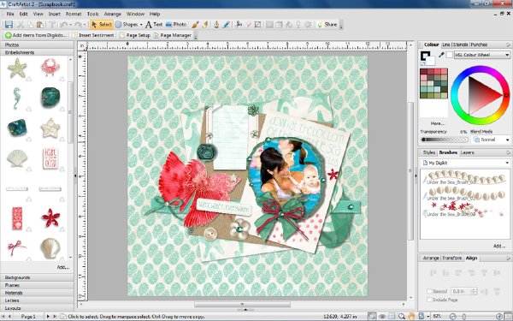The height and width of the screenshot is (321, 513).
Task: Click More... under the colour palette
Action: click(438, 123)
